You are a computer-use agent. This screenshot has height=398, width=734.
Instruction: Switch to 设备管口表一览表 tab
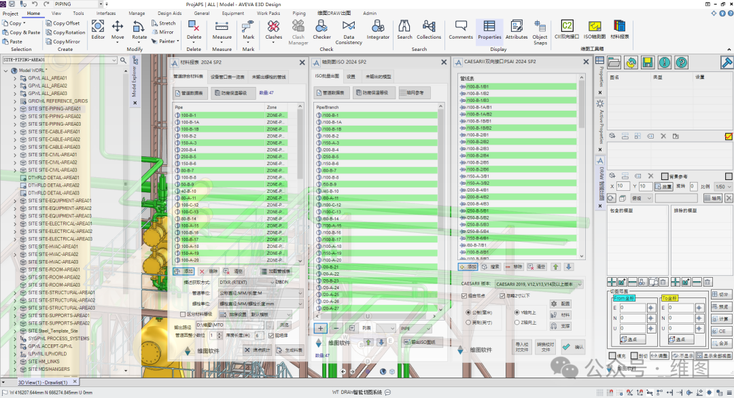pyautogui.click(x=228, y=77)
